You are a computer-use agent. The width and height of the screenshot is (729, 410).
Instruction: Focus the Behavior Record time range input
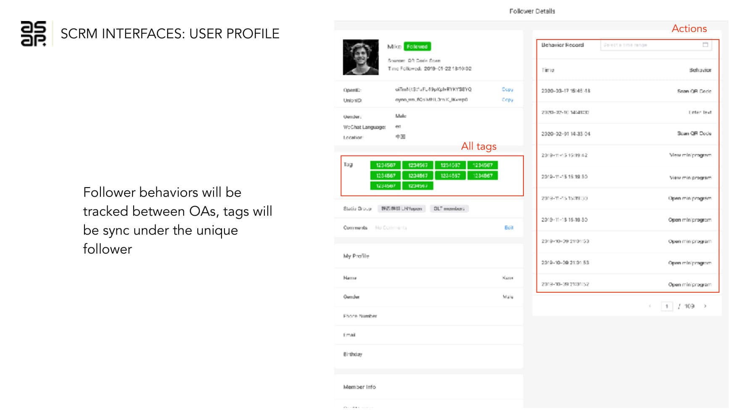650,45
